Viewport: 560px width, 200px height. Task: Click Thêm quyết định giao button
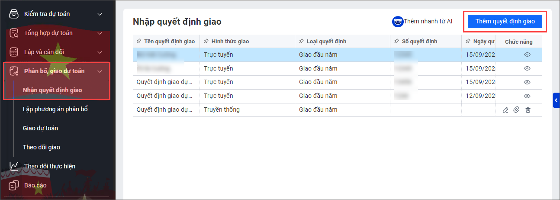505,21
